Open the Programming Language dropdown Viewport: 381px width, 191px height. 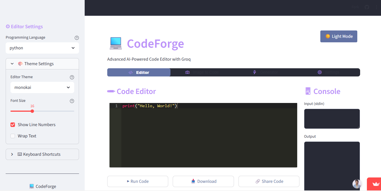(42, 48)
